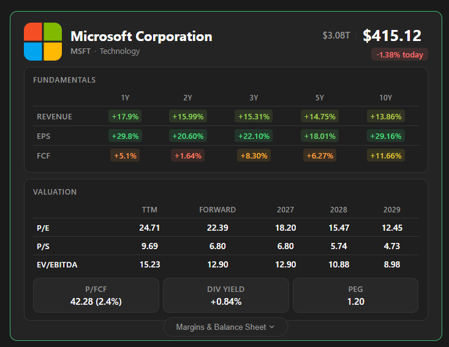The height and width of the screenshot is (347, 449).
Task: Click revenue 5Y value +14.75%
Action: [320, 116]
